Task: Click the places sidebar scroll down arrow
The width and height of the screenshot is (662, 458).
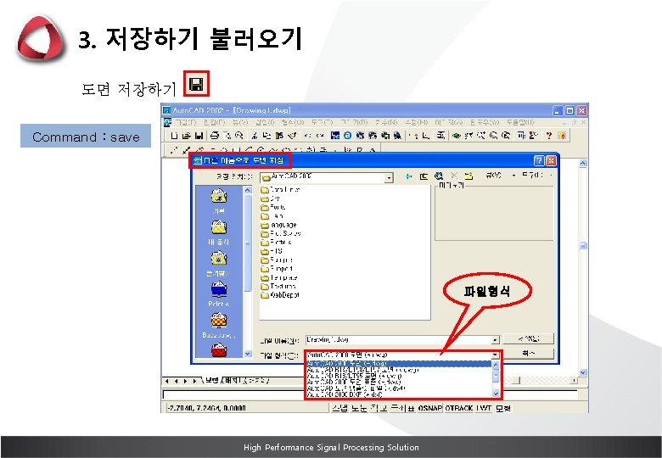Action: 248,354
